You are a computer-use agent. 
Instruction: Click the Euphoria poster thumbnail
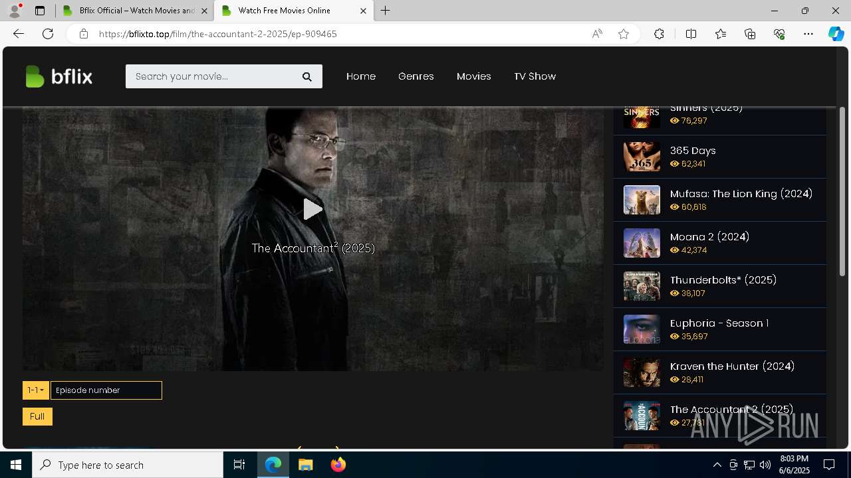[x=642, y=329]
